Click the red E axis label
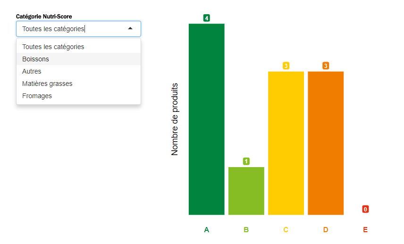 pos(365,230)
